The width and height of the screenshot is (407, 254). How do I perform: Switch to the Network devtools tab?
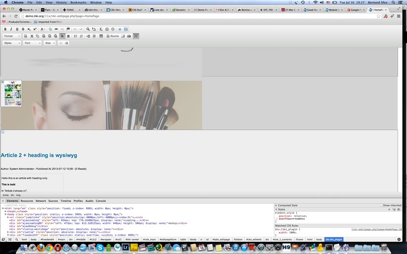click(41, 201)
